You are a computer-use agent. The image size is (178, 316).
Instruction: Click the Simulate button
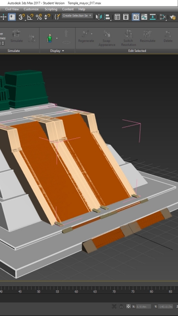pos(16,36)
